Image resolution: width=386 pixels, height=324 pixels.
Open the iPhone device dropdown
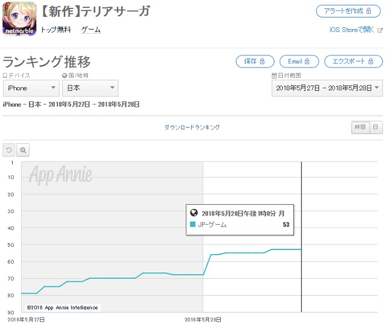[31, 88]
